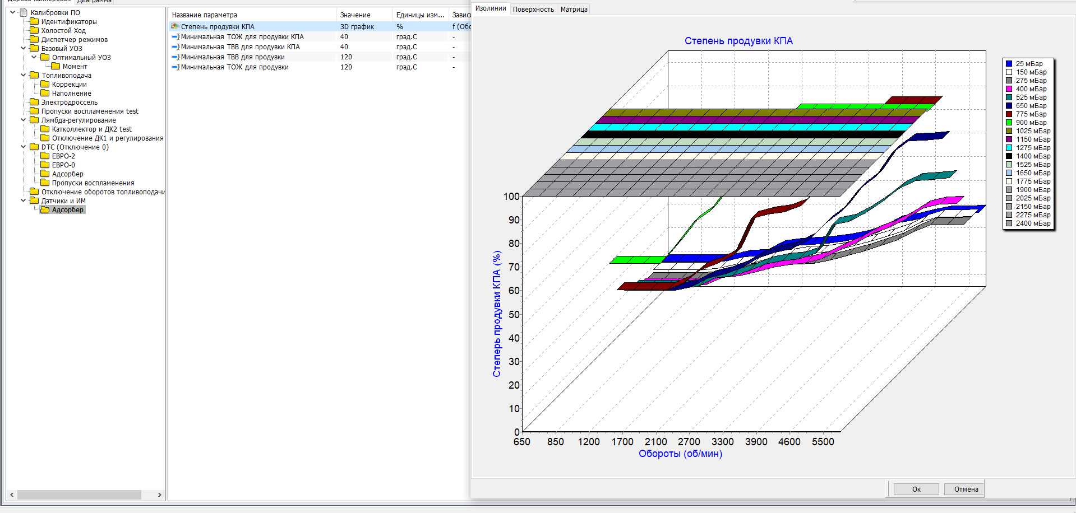Screen dimensions: 1076x513
Task: Click the Холостой Ход folder icon
Action: coord(34,31)
